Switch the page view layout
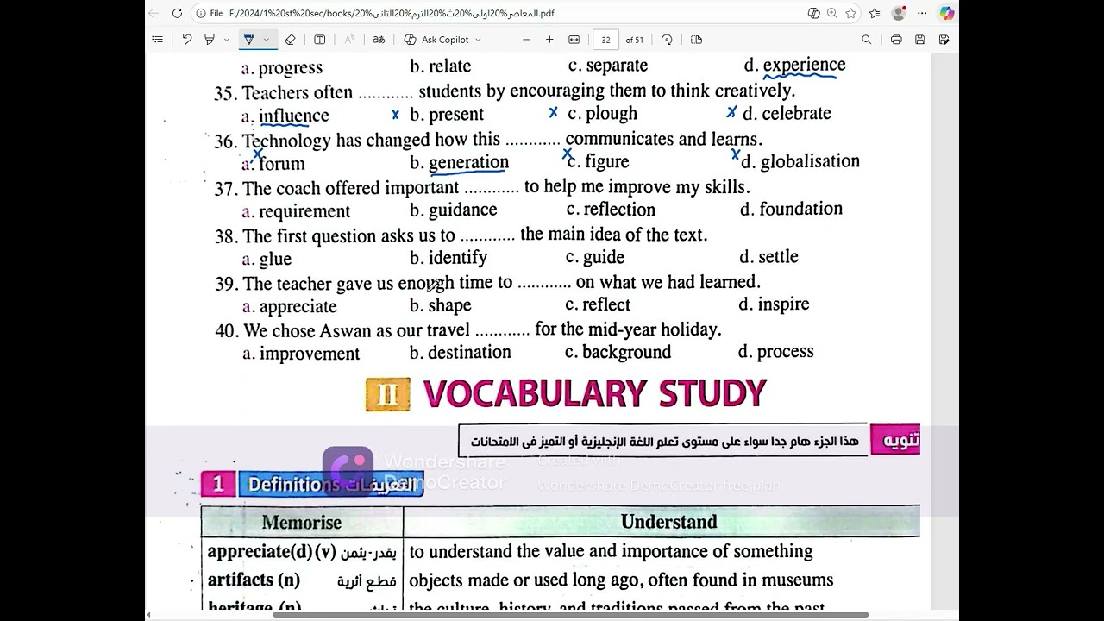The width and height of the screenshot is (1104, 621). [697, 40]
